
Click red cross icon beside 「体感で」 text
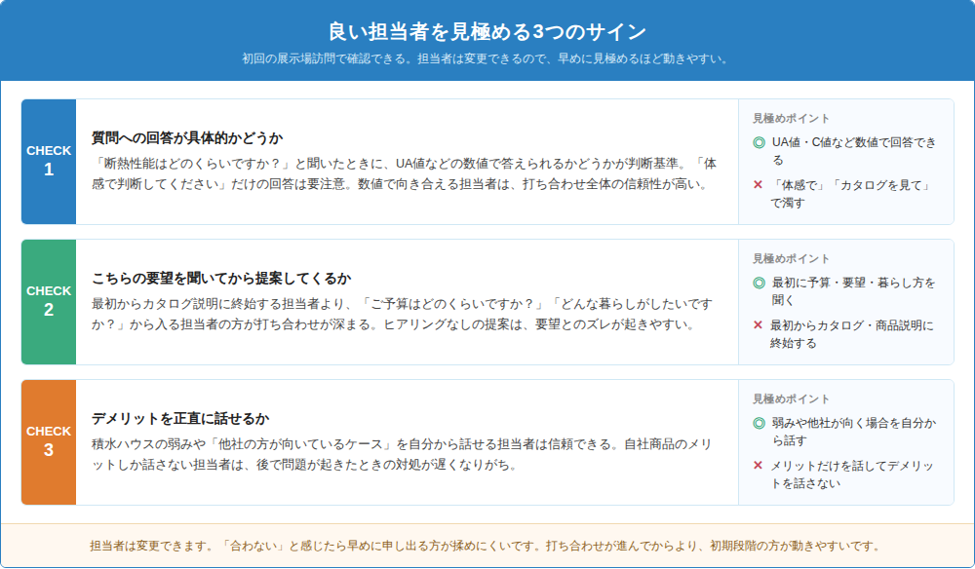tap(758, 184)
